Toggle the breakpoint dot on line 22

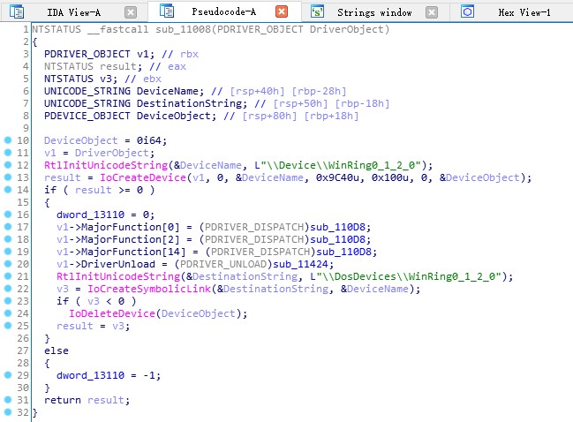click(x=7, y=289)
